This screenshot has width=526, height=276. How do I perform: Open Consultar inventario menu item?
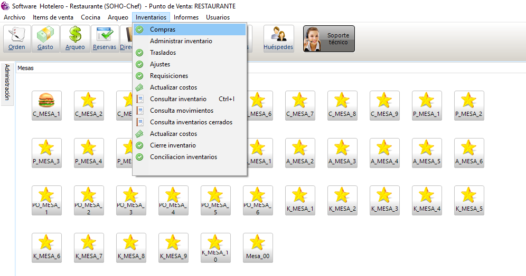pos(178,99)
